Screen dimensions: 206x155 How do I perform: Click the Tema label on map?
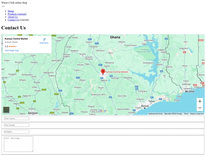point(151,101)
